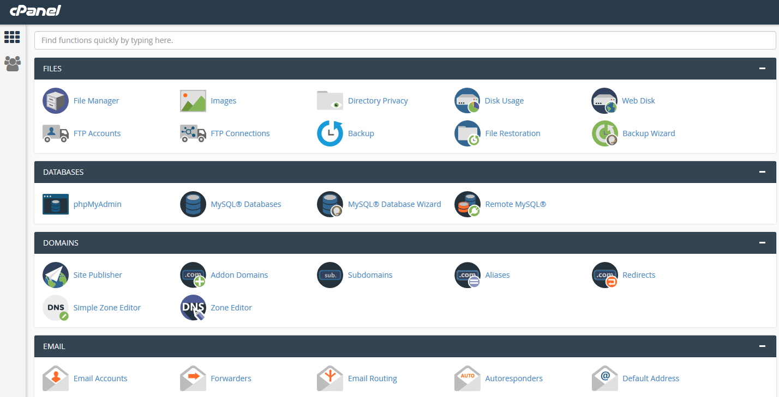The height and width of the screenshot is (397, 779).
Task: Open the File Restoration link
Action: tap(513, 133)
